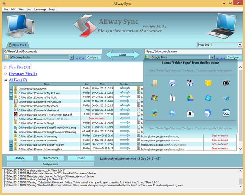The width and height of the screenshot is (245, 195).
Task: Click direction arrow for PlayClaw.txt row
Action: pos(125,101)
